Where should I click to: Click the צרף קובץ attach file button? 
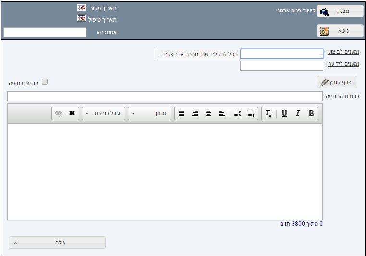click(x=337, y=82)
